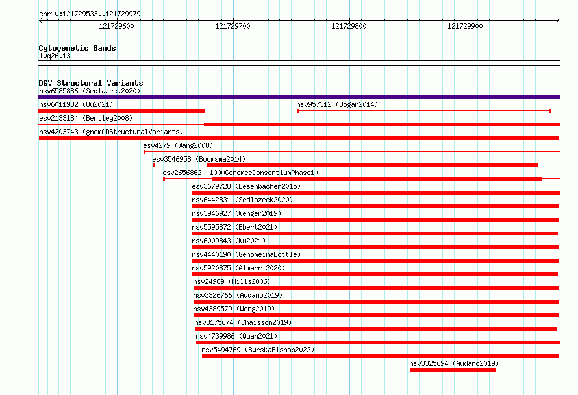Click the red bar under esv3546958
Image resolution: width=578 pixels, height=395 pixels.
coord(372,165)
